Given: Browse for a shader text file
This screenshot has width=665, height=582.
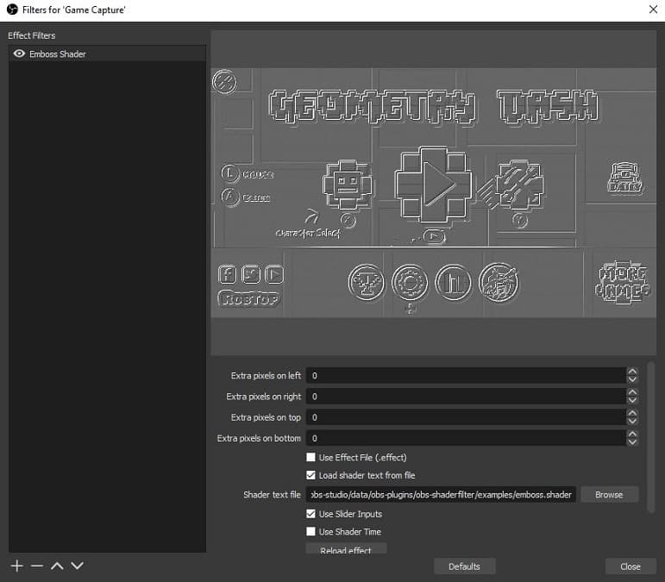Looking at the screenshot, I should click(609, 495).
